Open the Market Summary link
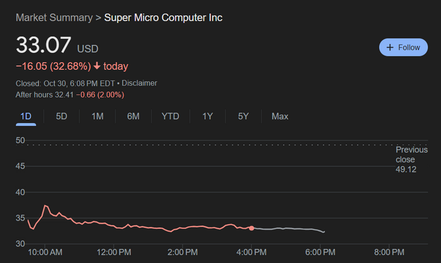The height and width of the screenshot is (263, 441). pos(54,18)
